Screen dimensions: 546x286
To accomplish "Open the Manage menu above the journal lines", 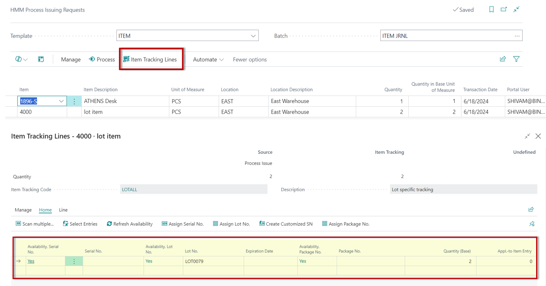I will (x=70, y=59).
